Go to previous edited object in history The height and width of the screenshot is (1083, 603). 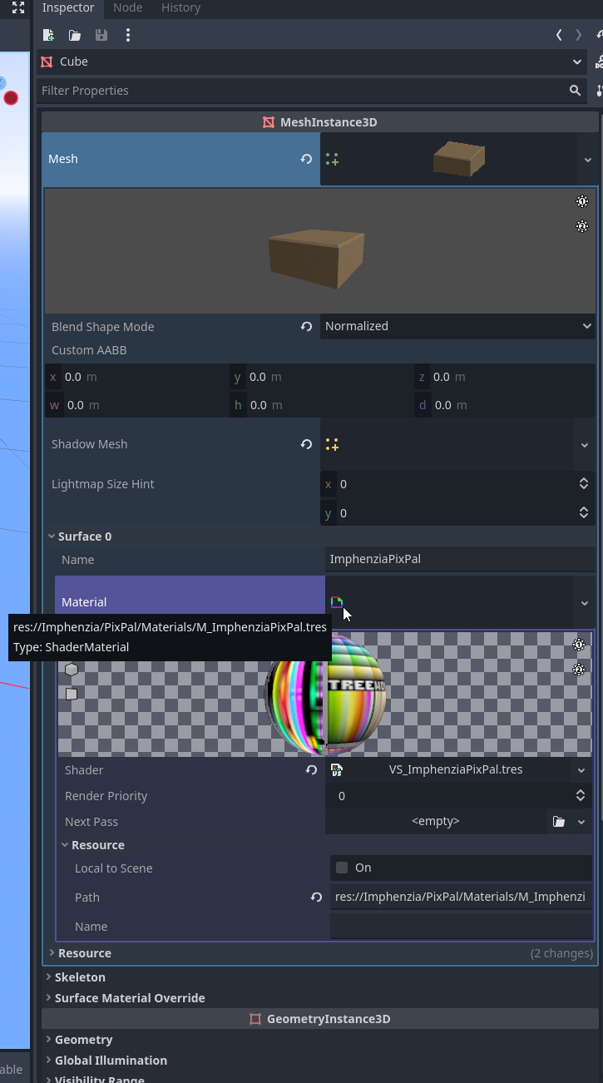559,35
